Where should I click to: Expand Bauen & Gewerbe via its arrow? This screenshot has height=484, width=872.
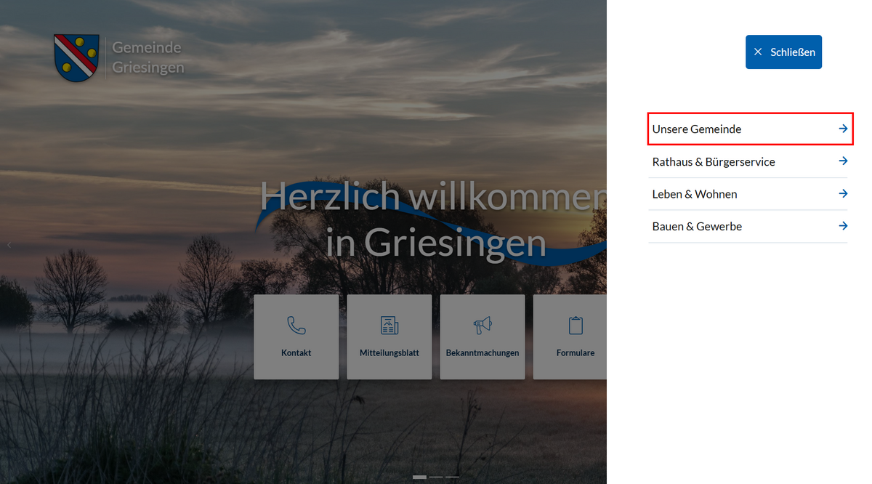(x=843, y=226)
